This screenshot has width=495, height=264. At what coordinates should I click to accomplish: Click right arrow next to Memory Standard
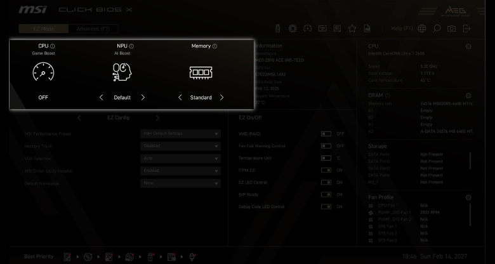(x=221, y=98)
